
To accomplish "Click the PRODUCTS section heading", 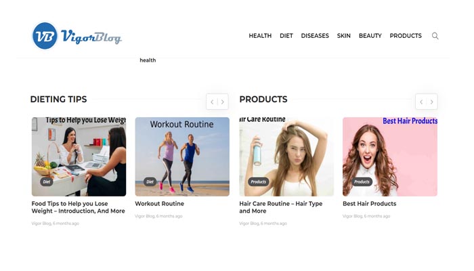I will pos(263,99).
